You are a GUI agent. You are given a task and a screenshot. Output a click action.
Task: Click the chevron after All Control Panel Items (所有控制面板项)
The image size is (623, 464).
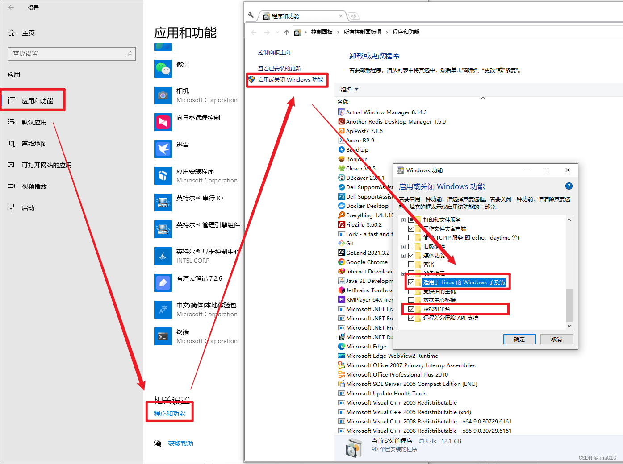coord(387,32)
